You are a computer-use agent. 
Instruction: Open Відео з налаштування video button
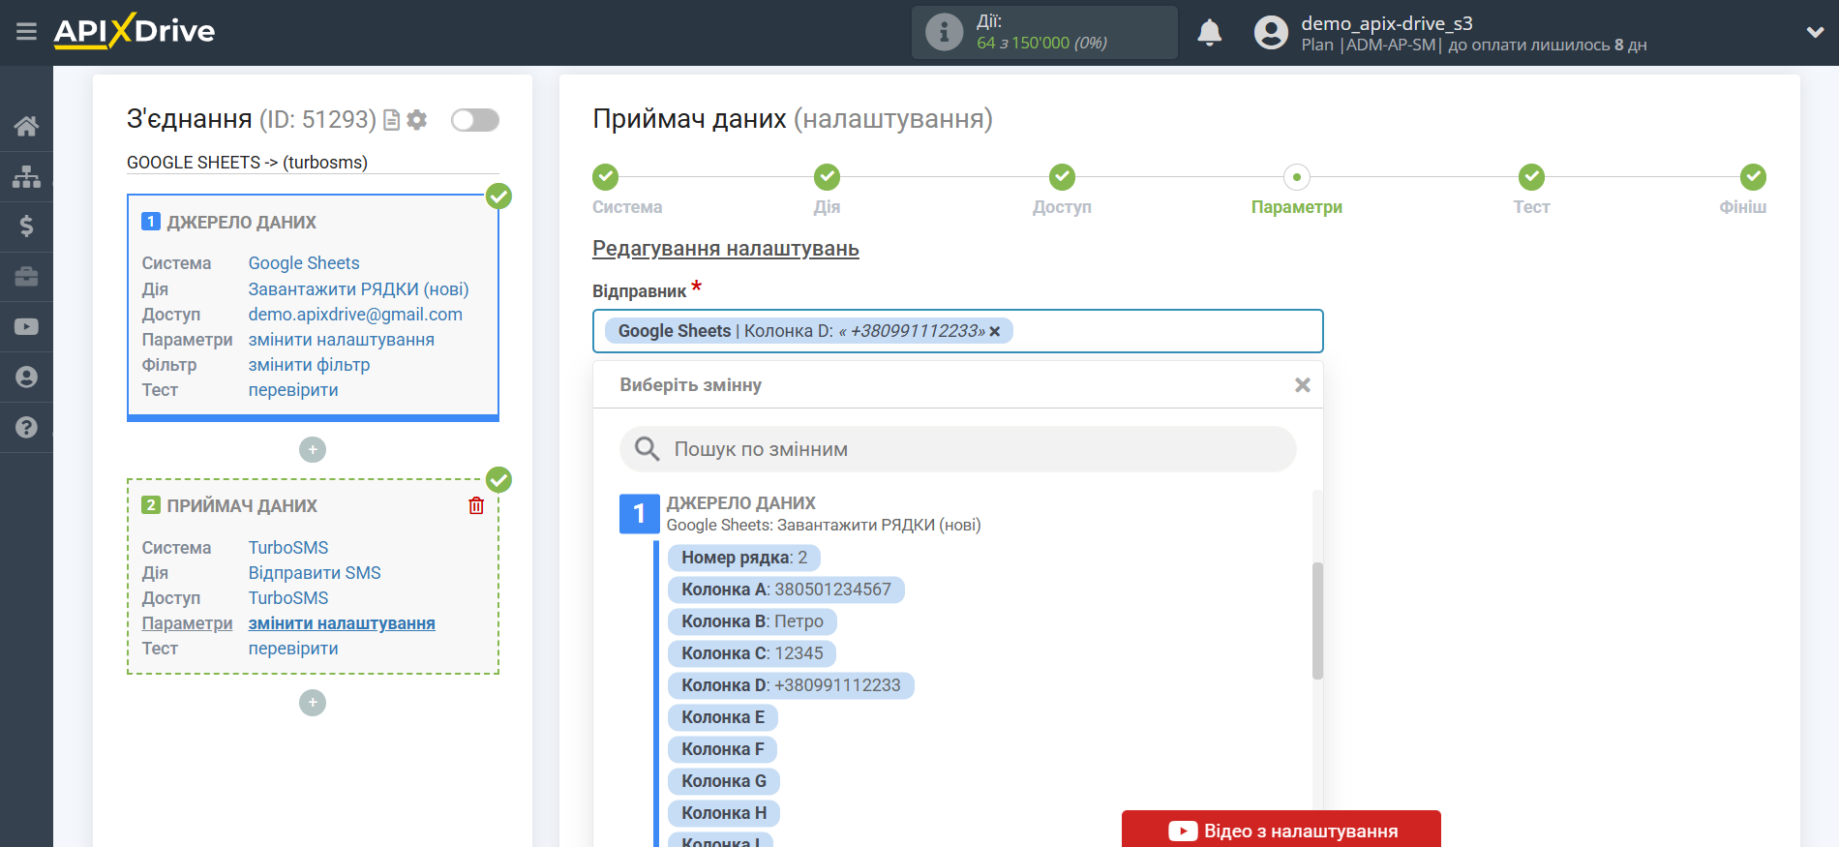click(1281, 831)
